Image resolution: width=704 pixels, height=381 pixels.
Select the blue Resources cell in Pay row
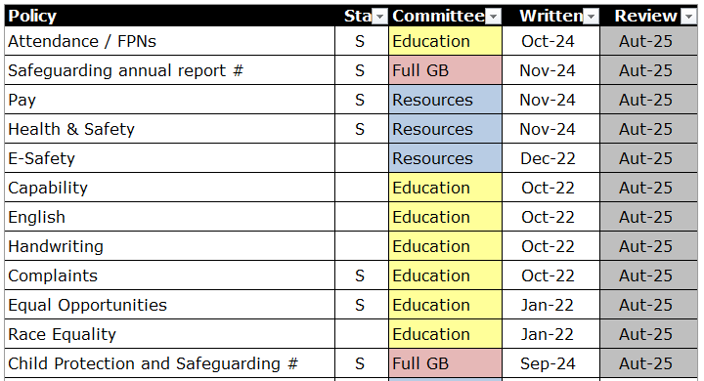click(x=446, y=100)
